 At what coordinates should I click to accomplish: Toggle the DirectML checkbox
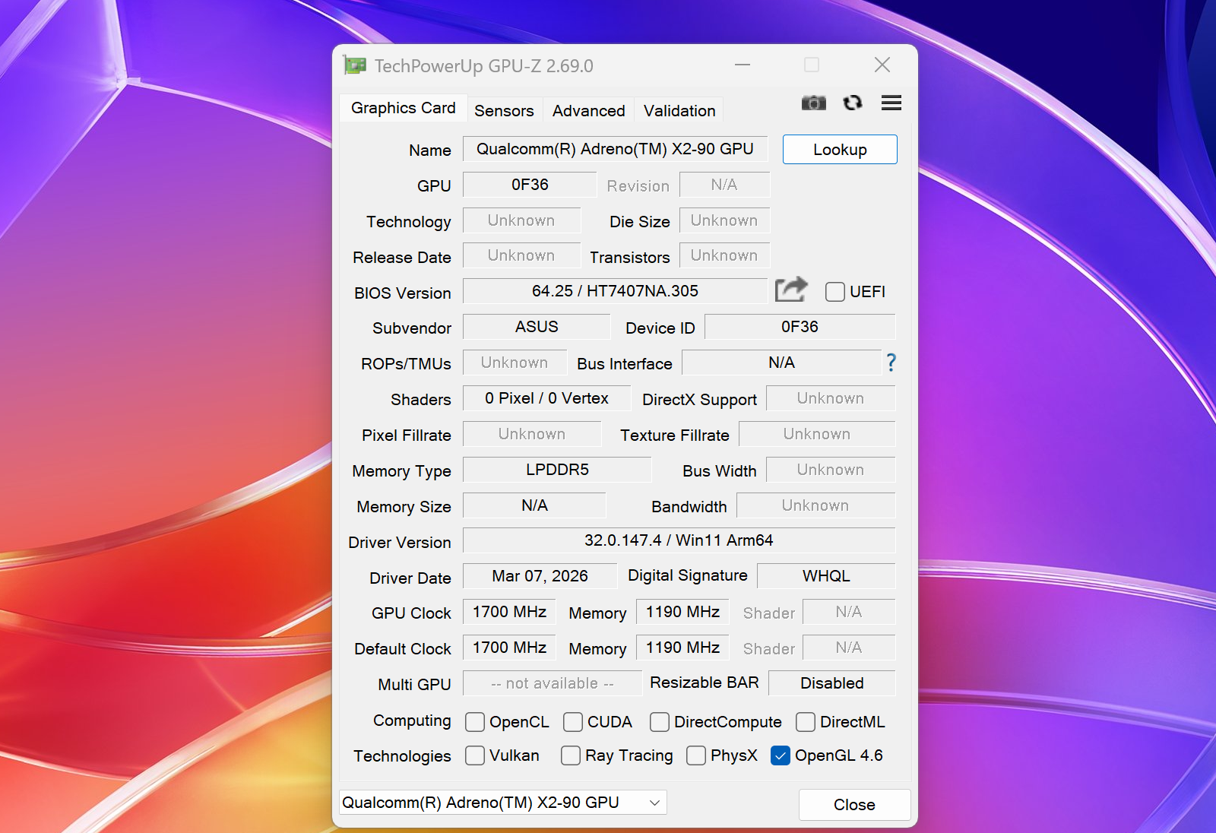(x=806, y=721)
